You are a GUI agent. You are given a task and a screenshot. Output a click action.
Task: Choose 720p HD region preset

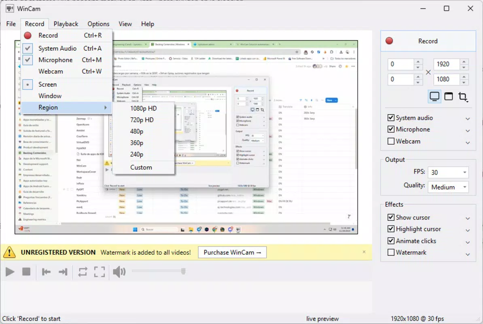144,120
